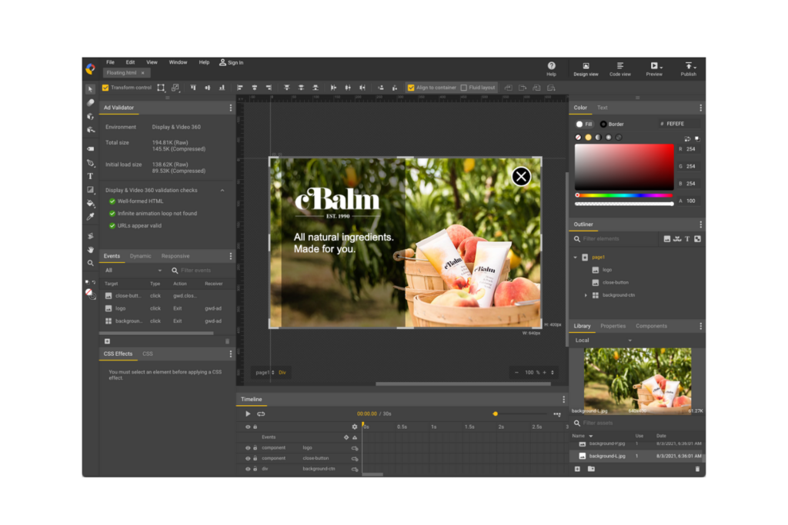Lock the logo layer in Timeline

pyautogui.click(x=255, y=447)
